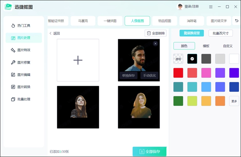241x157 pixels.
Task: Switch to the 模板 tab
Action: pyautogui.click(x=206, y=46)
